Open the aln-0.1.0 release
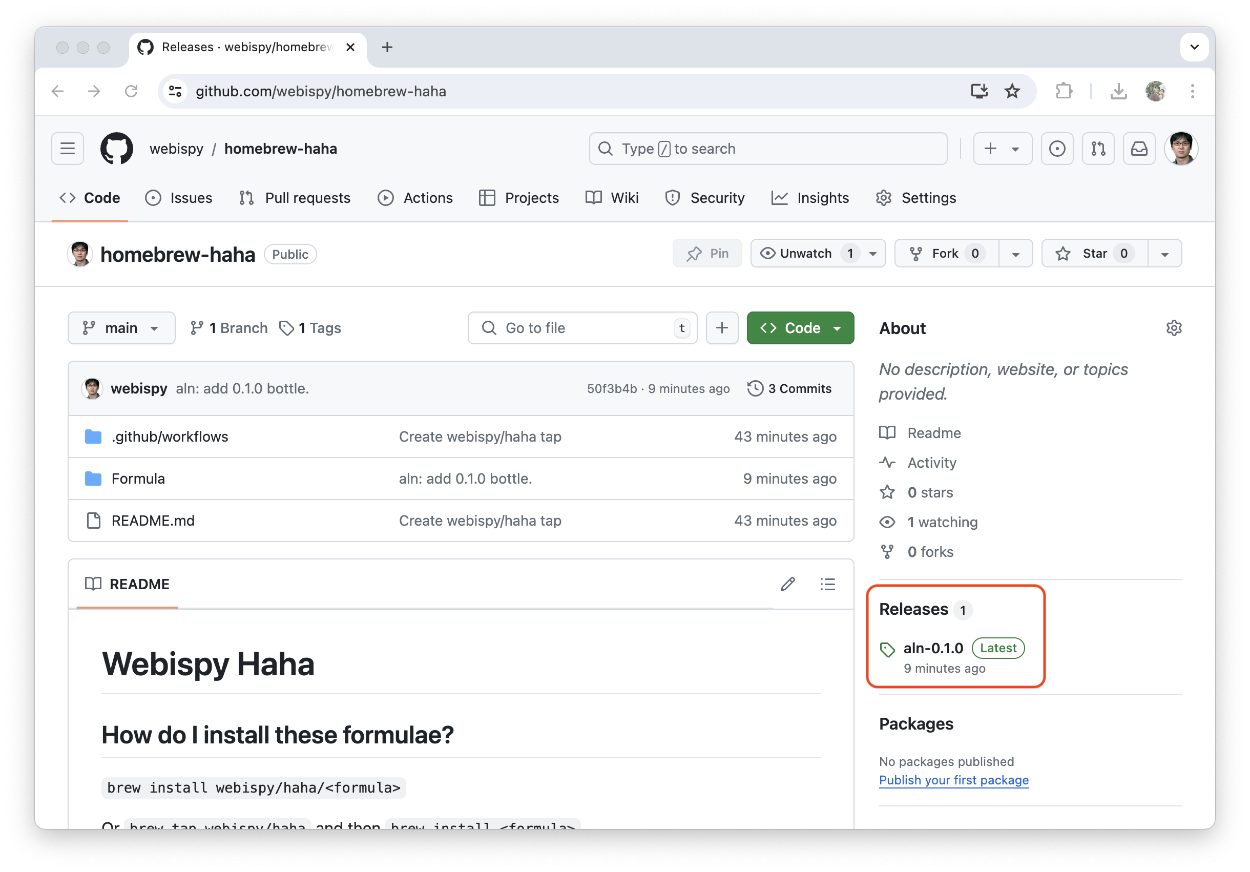The width and height of the screenshot is (1250, 872). (x=933, y=648)
